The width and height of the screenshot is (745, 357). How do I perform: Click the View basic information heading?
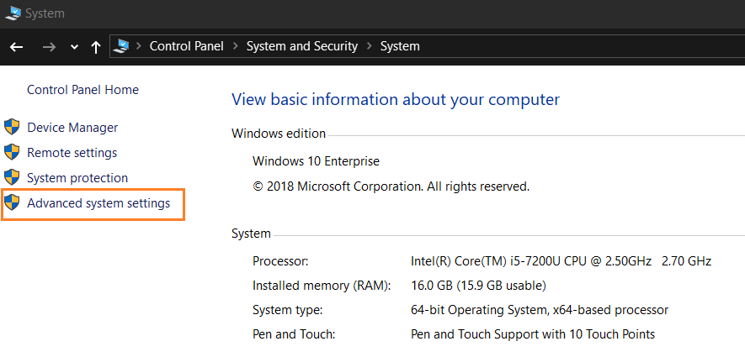(396, 100)
